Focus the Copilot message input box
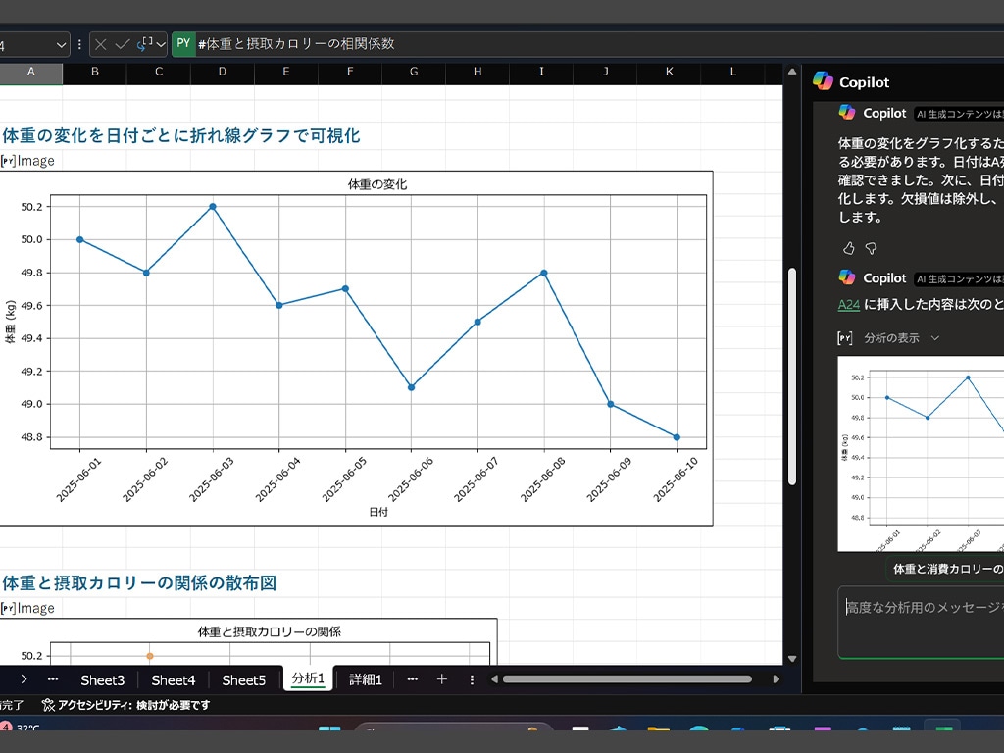Image resolution: width=1004 pixels, height=753 pixels. coord(921,623)
